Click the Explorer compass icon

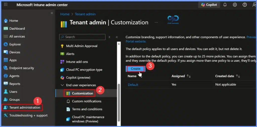(6, 44)
